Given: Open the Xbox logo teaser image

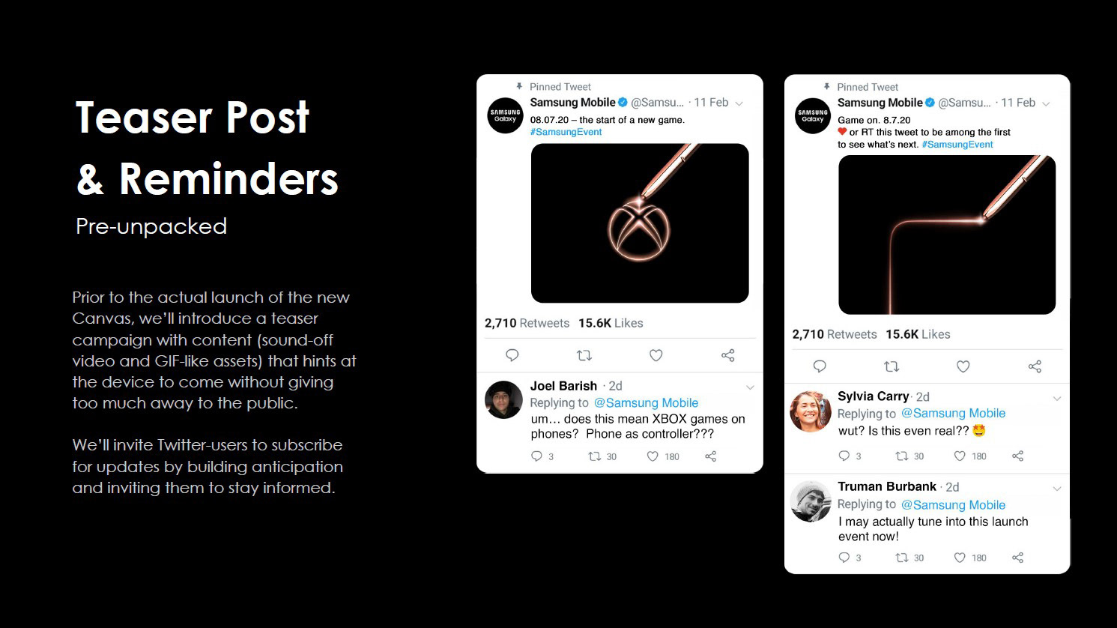Looking at the screenshot, I should pos(640,223).
